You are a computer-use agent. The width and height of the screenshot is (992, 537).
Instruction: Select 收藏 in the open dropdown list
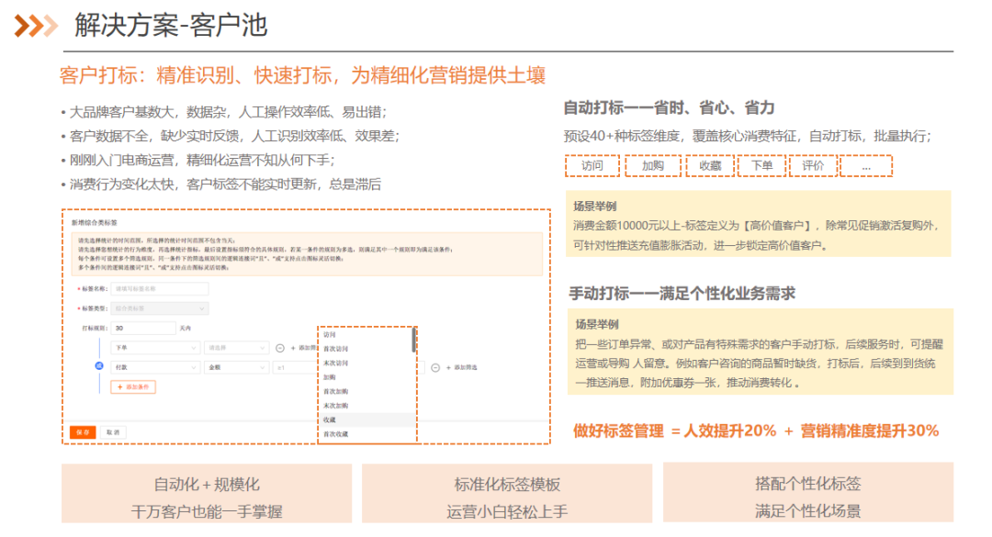pos(330,420)
